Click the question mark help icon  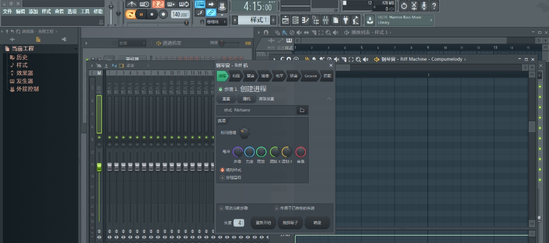435,6
